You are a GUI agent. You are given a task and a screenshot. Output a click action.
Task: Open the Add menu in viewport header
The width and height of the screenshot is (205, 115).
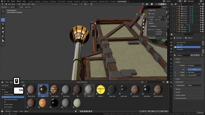pos(29,4)
